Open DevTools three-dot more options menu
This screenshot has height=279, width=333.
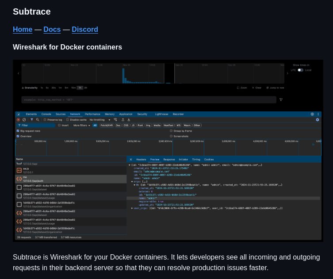318,114
